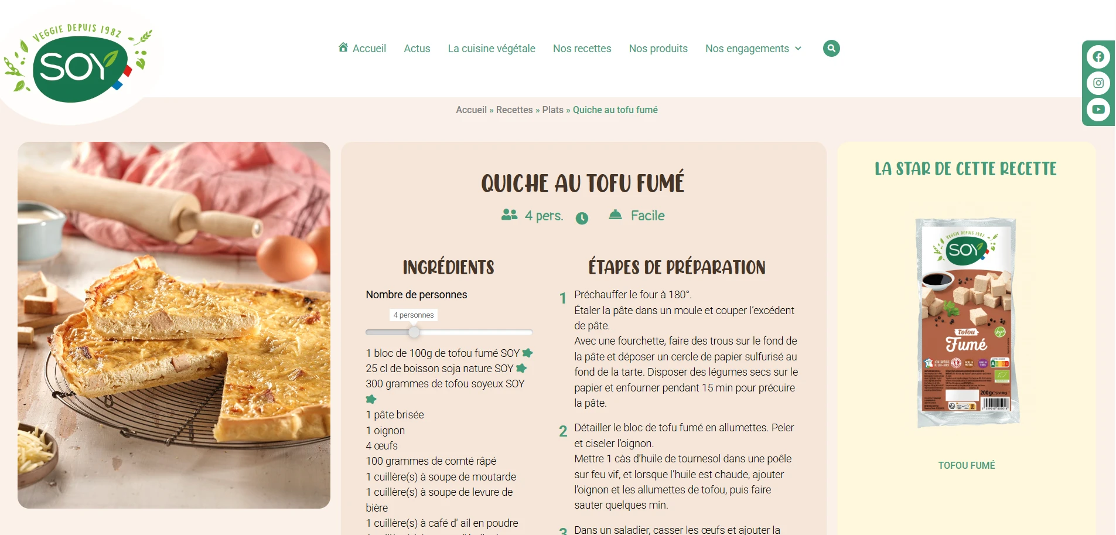Viewport: 1116px width, 535px height.
Task: Click the Tofou Fumé product package image
Action: click(x=967, y=322)
